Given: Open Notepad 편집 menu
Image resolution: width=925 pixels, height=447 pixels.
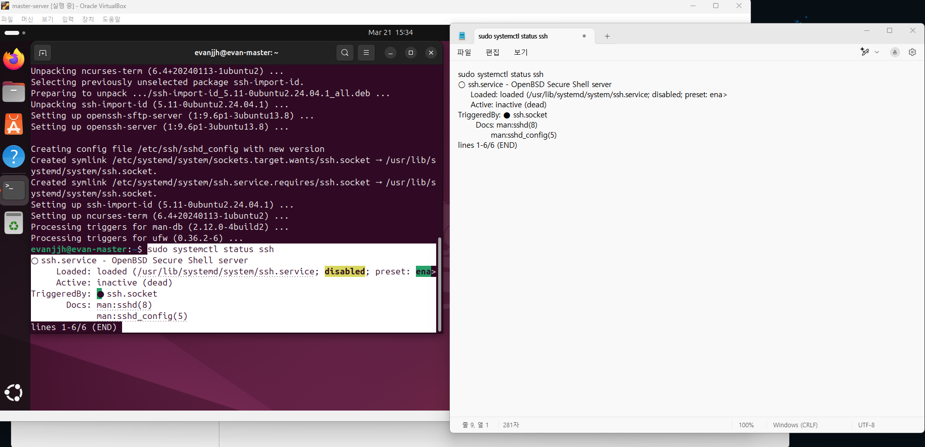Looking at the screenshot, I should point(492,52).
